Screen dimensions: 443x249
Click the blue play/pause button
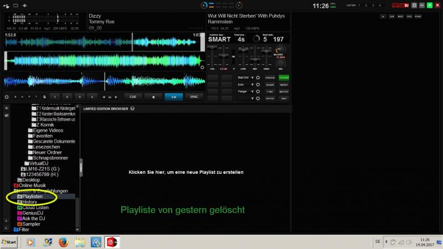coord(174,97)
